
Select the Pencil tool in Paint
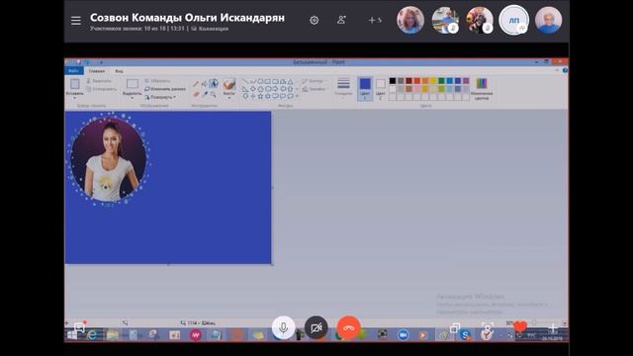tap(196, 84)
